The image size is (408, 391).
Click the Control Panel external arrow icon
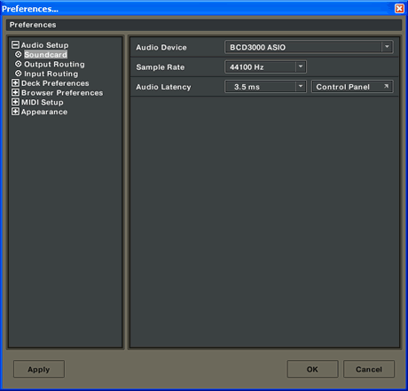point(386,86)
